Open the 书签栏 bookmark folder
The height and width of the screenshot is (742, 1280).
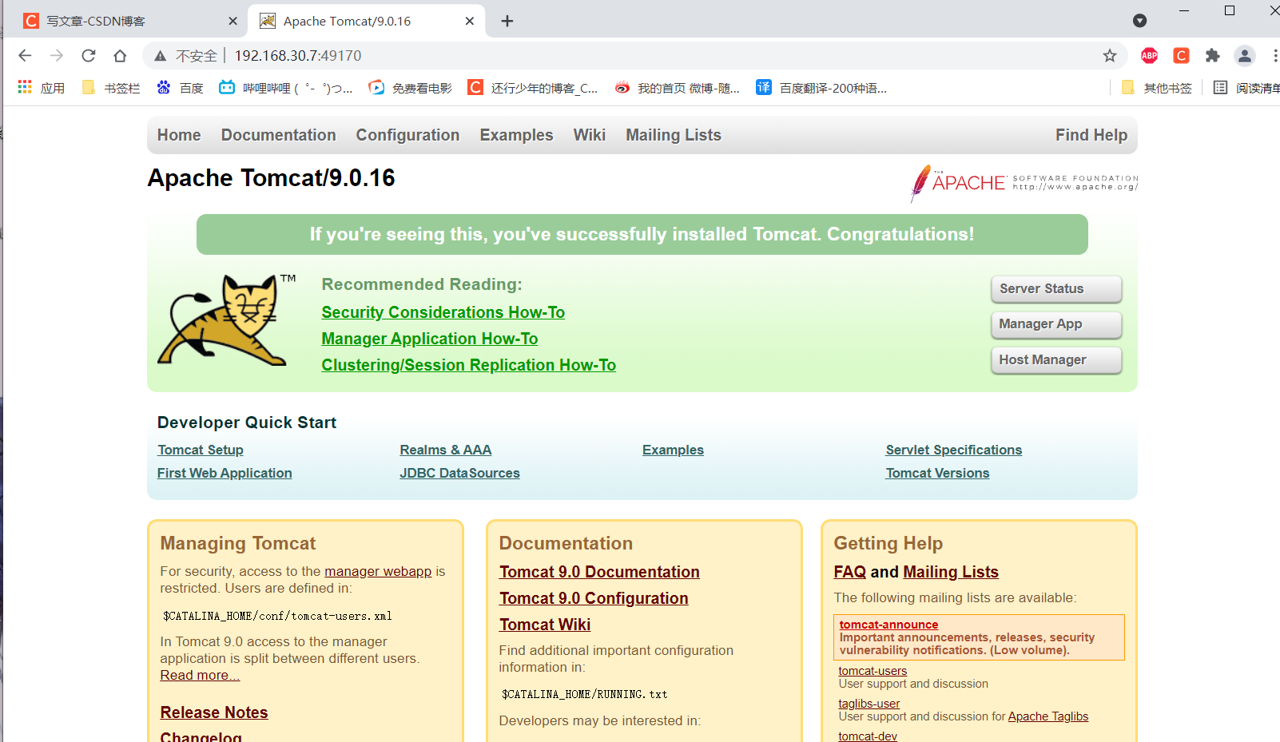111,88
